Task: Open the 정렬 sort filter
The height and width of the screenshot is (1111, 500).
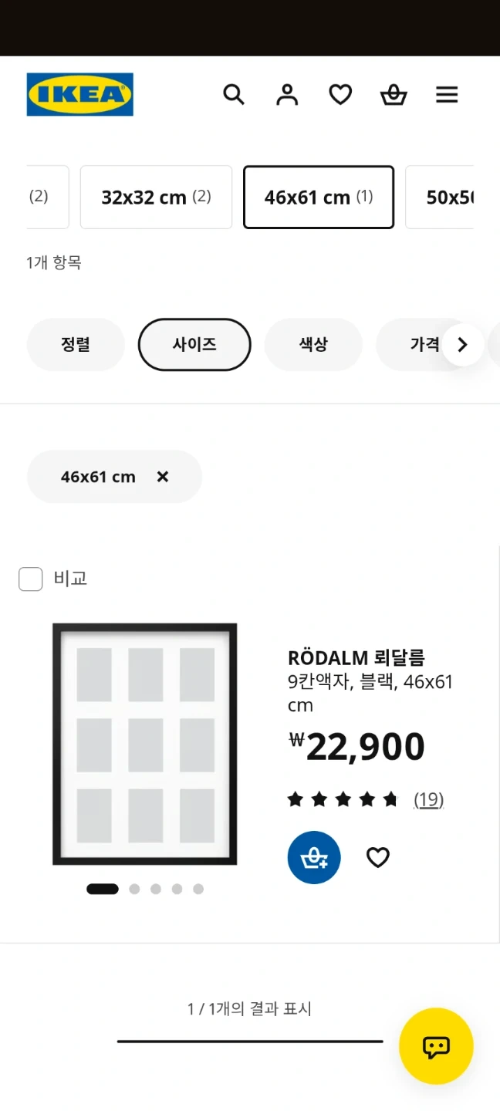Action: pyautogui.click(x=76, y=345)
